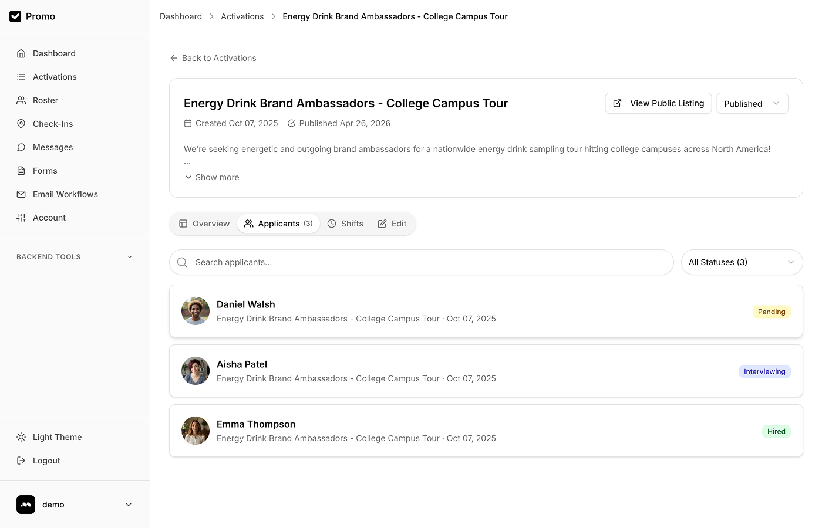Click the Logout icon
This screenshot has height=528, width=822.
[x=21, y=461]
